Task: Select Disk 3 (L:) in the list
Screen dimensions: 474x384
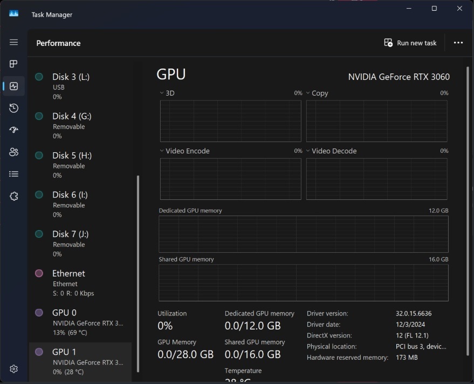Action: tap(80, 86)
